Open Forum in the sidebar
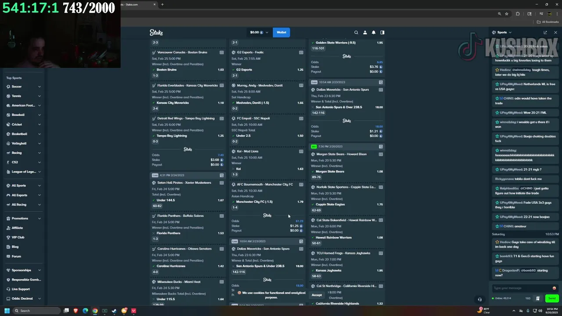 (x=16, y=256)
